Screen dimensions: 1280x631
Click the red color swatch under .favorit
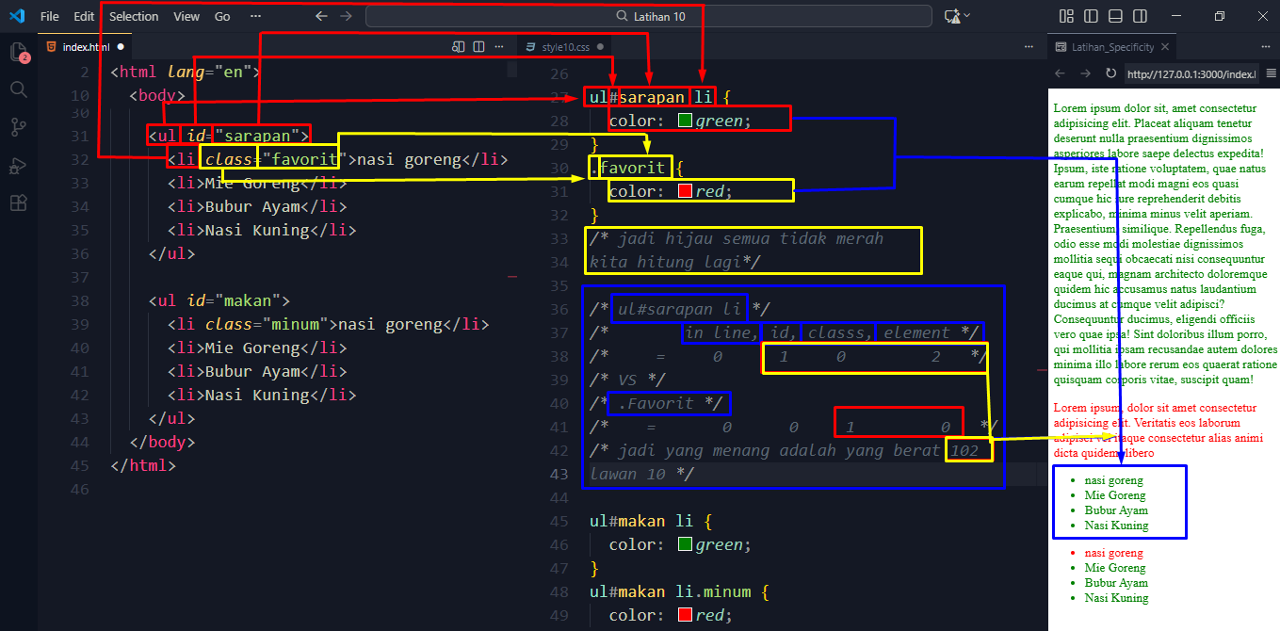tap(685, 191)
